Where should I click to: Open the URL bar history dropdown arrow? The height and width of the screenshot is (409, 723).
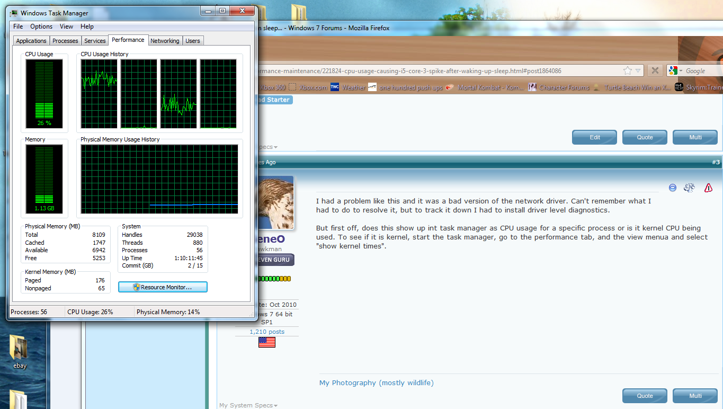[638, 70]
